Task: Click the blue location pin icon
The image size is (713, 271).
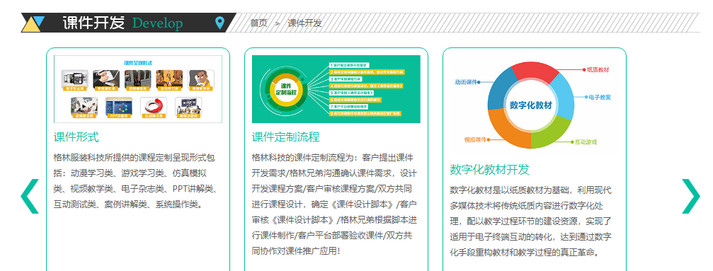Action: pos(219,23)
